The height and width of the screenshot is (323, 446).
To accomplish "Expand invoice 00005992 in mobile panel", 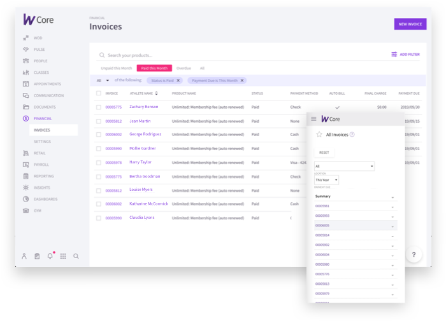I will 392,246.
